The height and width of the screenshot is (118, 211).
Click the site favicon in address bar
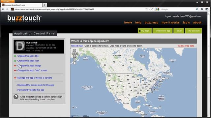[x=13, y=9]
